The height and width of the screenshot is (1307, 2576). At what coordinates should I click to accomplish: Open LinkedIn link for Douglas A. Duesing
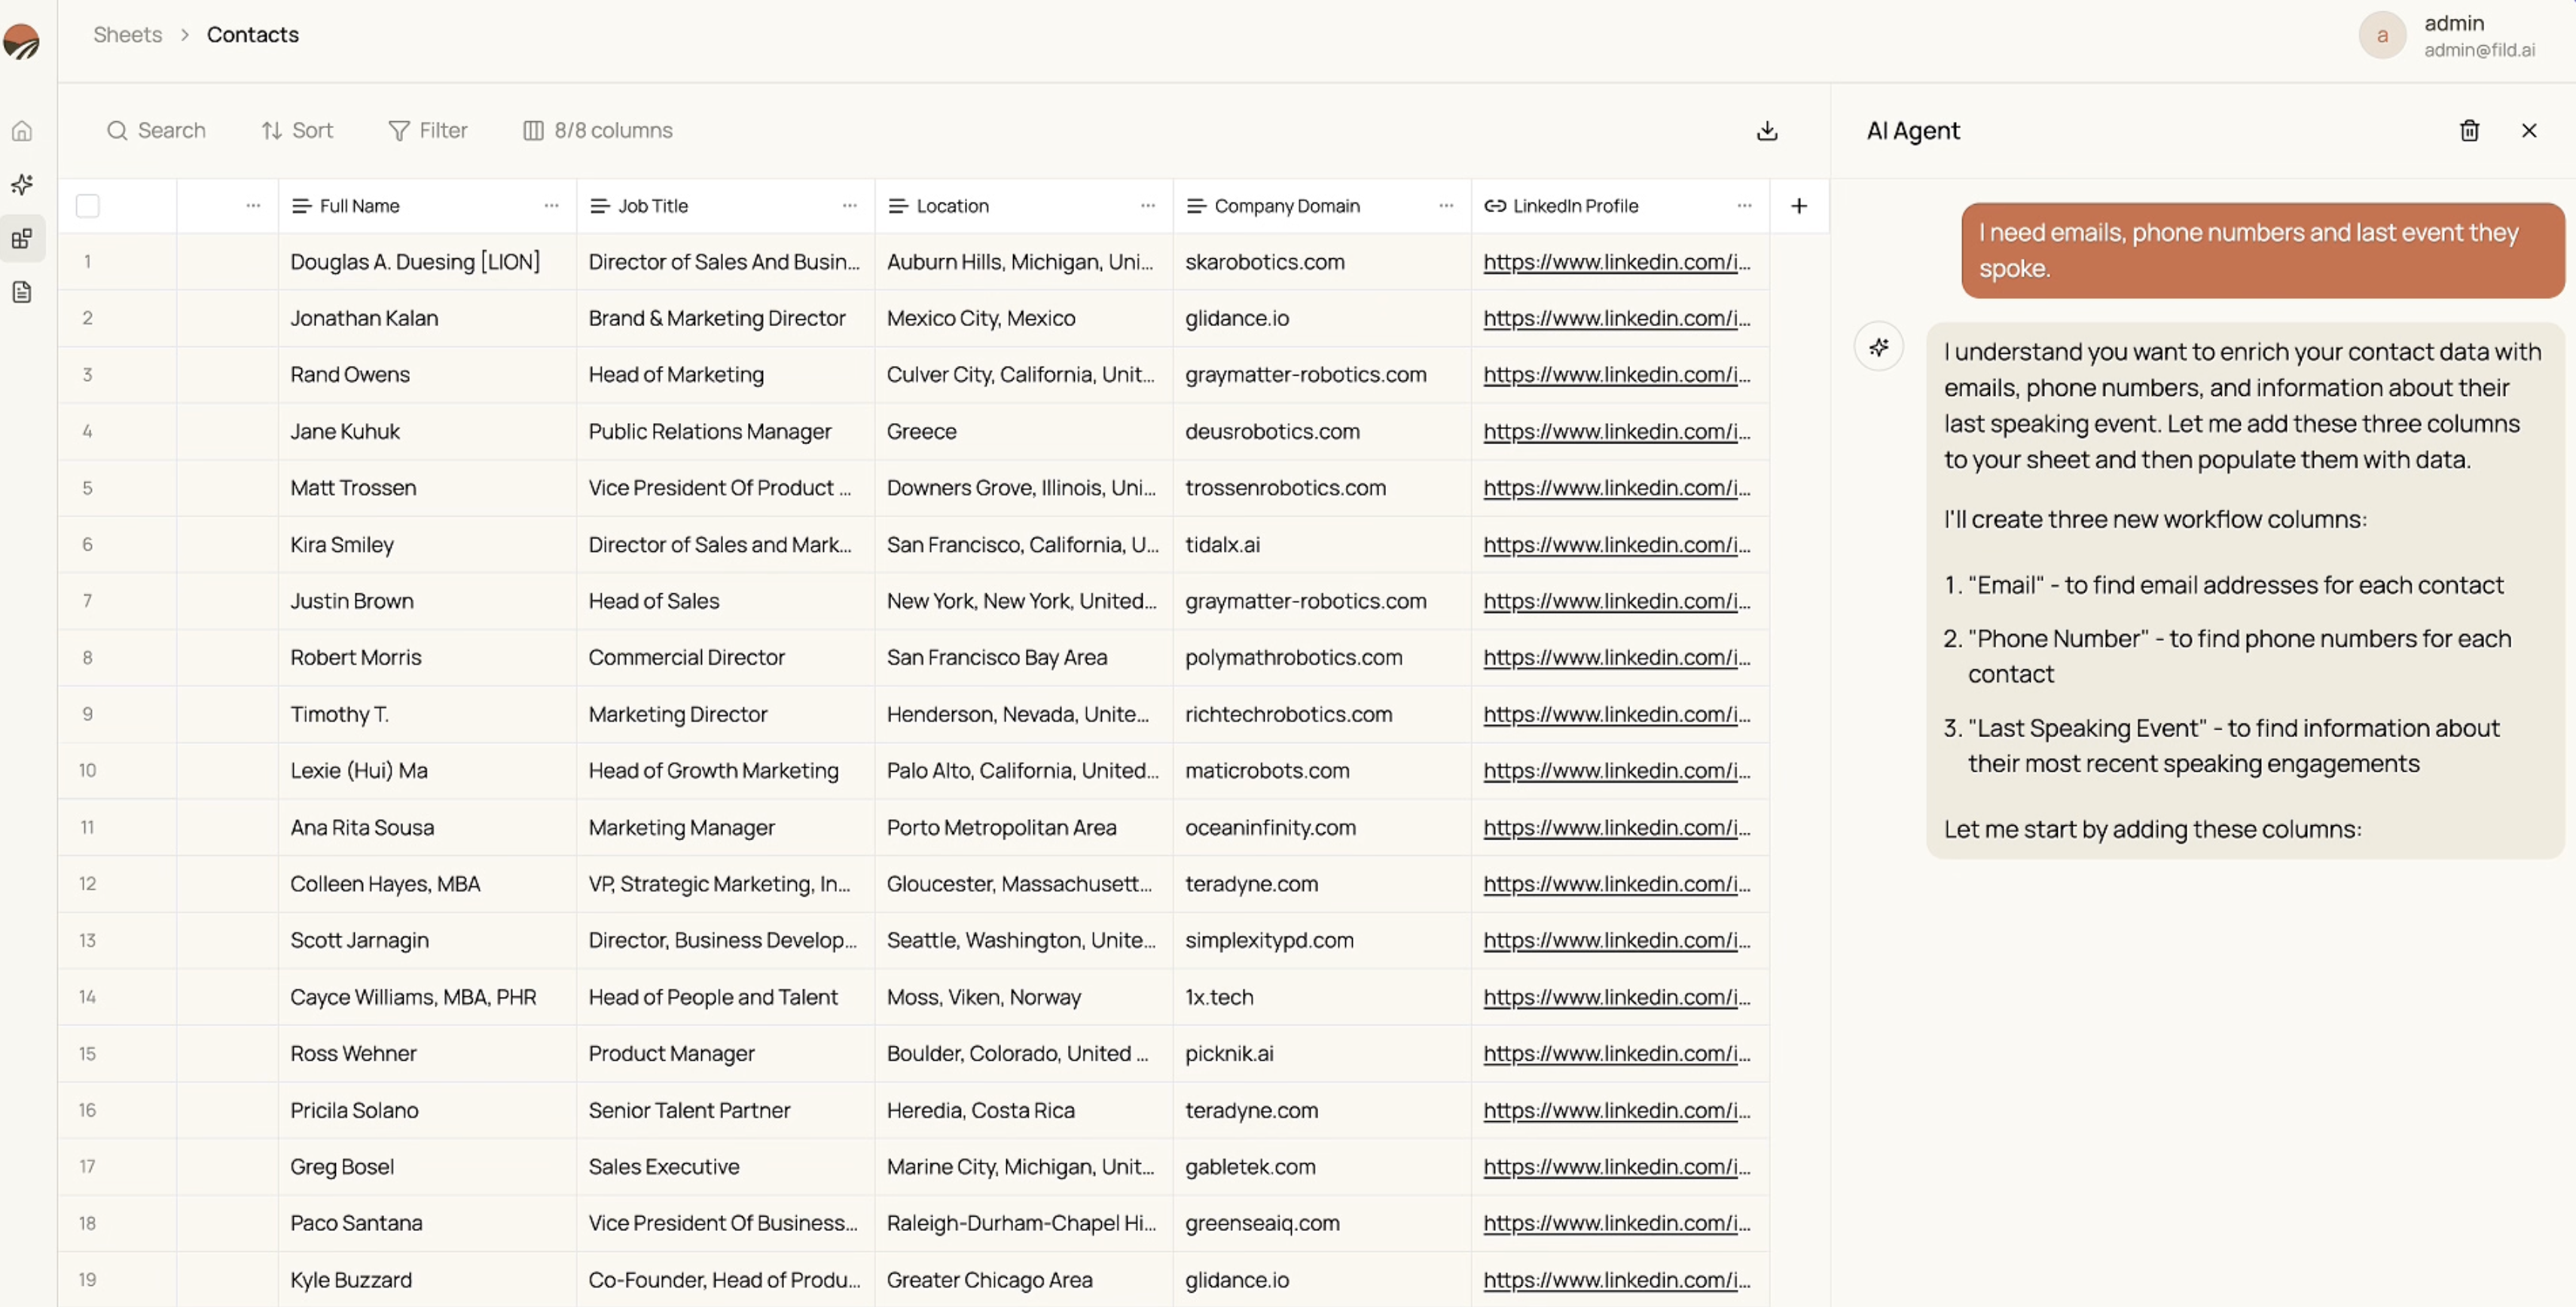tap(1616, 262)
